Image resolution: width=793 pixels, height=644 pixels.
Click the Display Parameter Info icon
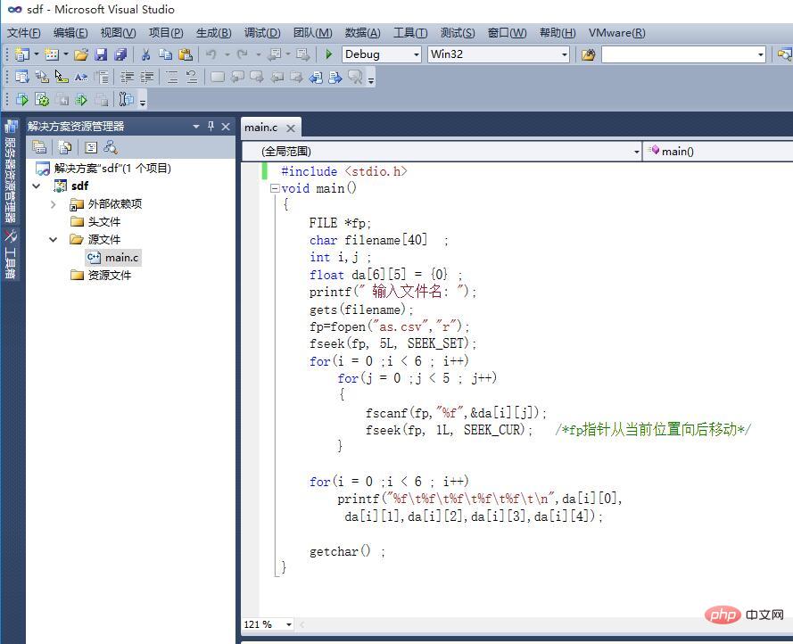click(x=41, y=77)
